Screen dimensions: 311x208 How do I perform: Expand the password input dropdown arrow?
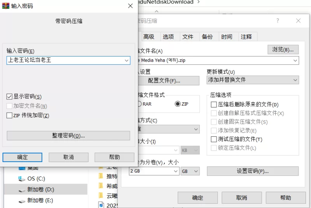127,60
